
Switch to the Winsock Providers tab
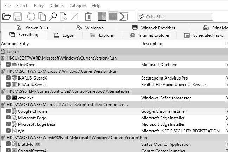pyautogui.click(x=153, y=28)
